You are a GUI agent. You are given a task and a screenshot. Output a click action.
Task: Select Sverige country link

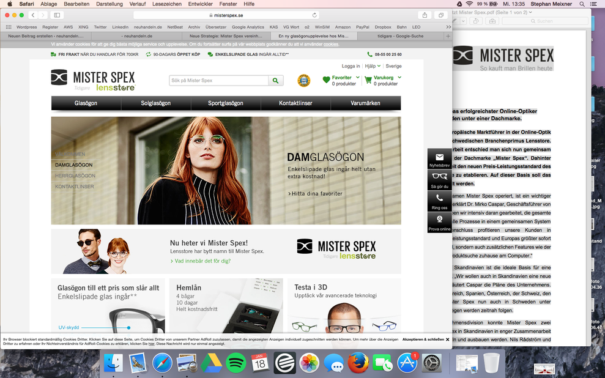tap(393, 66)
